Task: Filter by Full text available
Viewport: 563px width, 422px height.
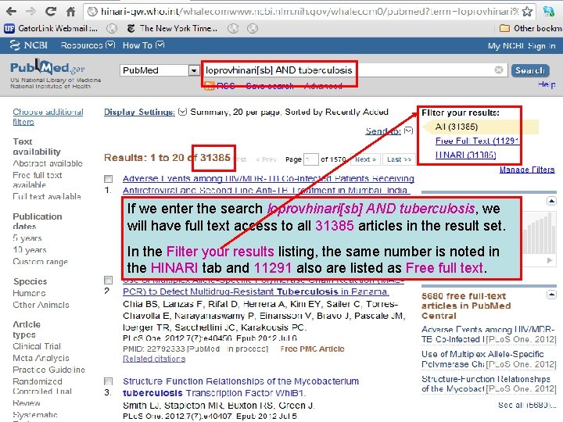Action: [x=47, y=196]
